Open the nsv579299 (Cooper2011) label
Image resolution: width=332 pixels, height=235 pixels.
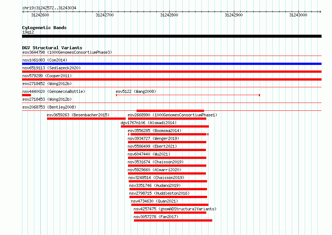point(47,76)
